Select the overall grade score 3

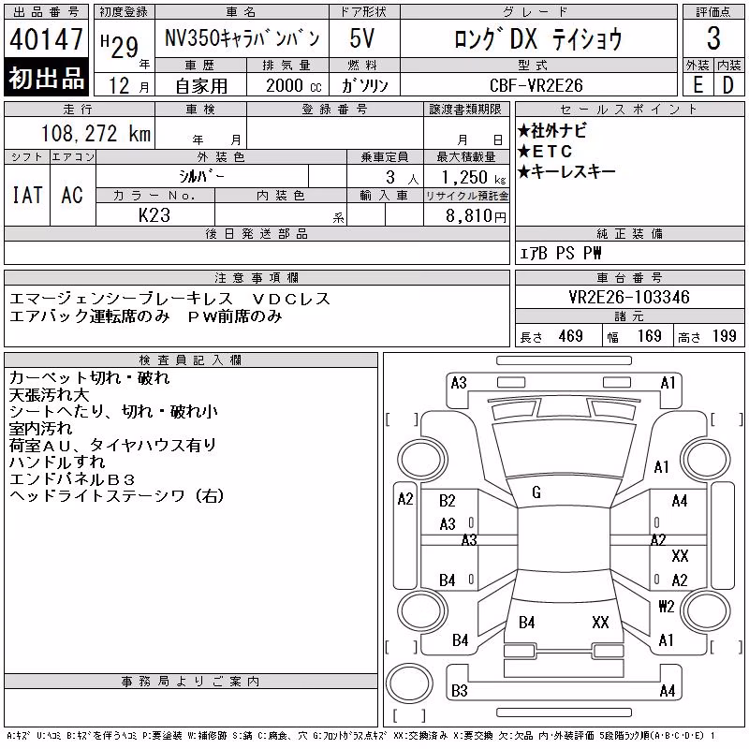[x=713, y=38]
